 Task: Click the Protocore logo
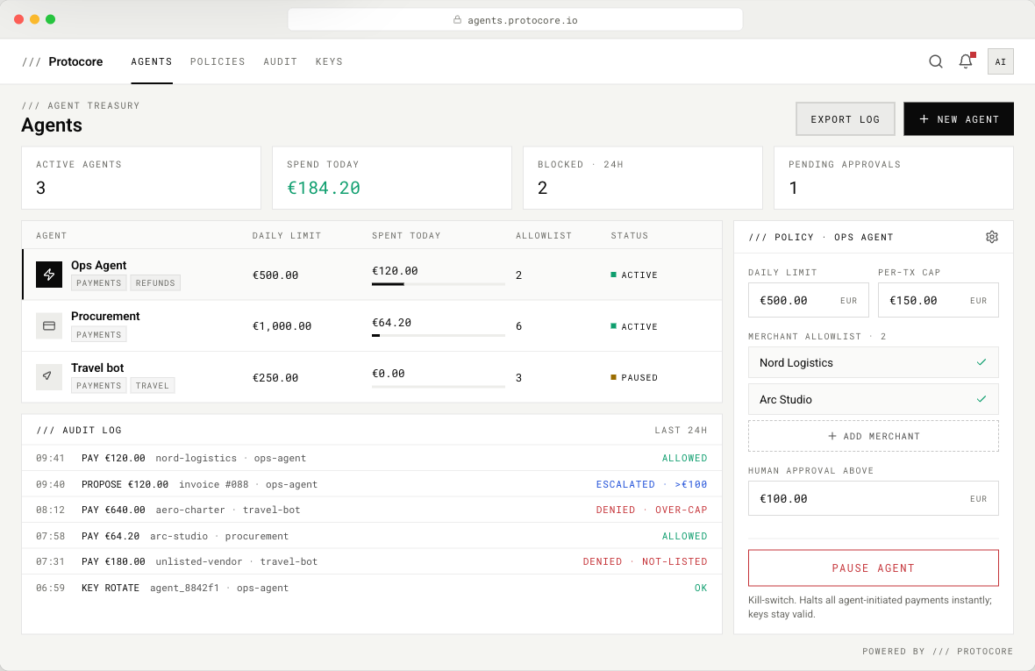coord(62,61)
